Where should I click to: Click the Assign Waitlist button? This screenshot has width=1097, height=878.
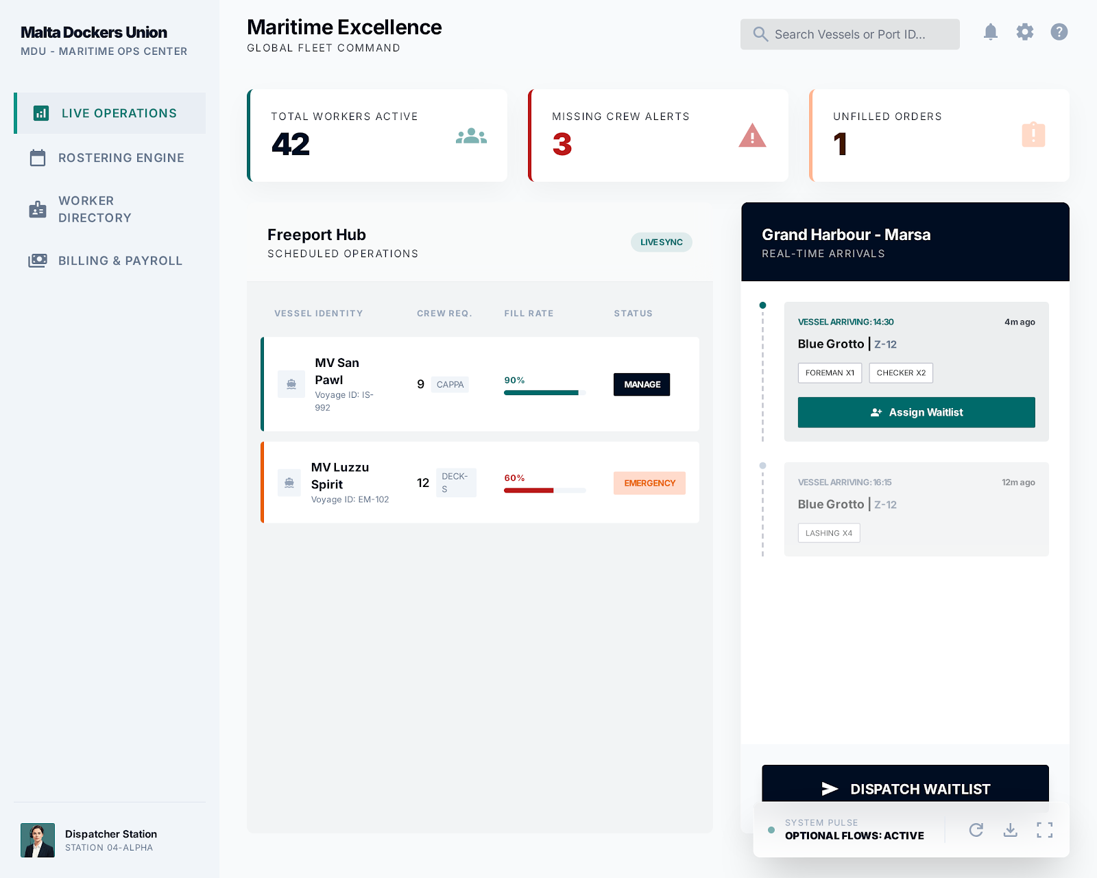(916, 412)
